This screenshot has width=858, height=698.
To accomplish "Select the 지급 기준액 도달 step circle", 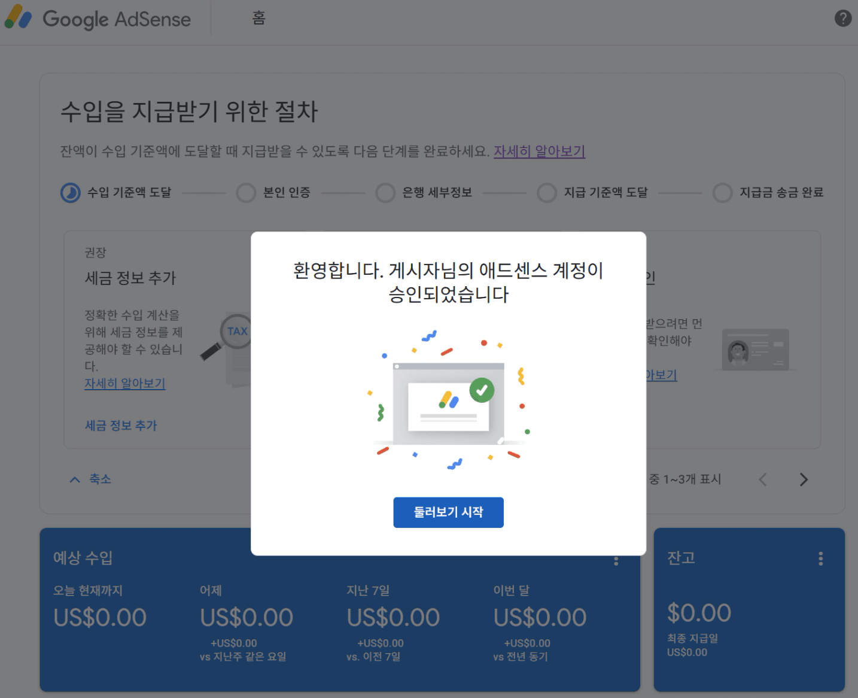I will coord(546,193).
